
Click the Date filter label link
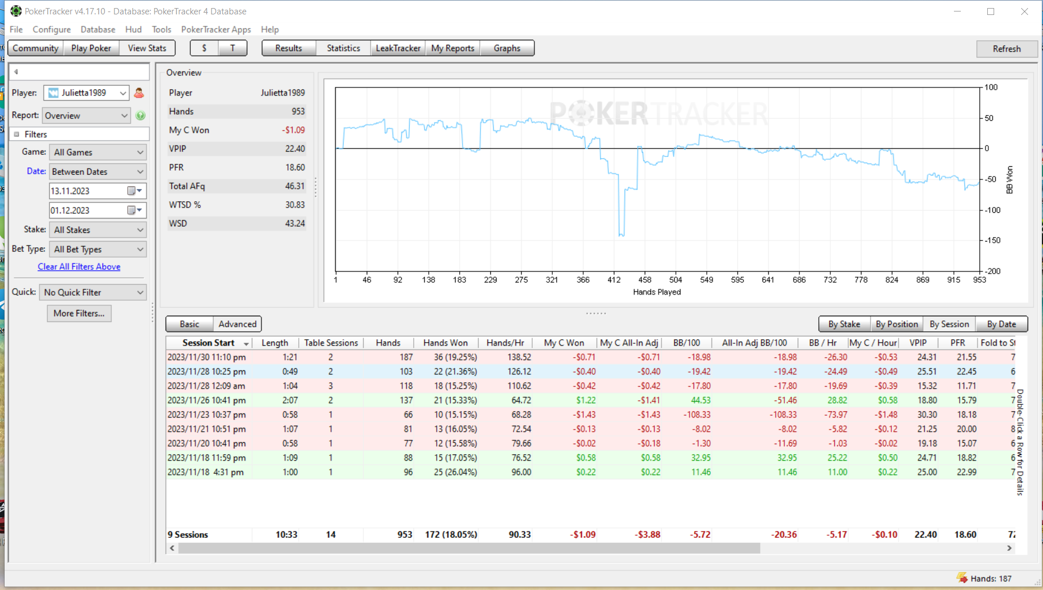(36, 171)
